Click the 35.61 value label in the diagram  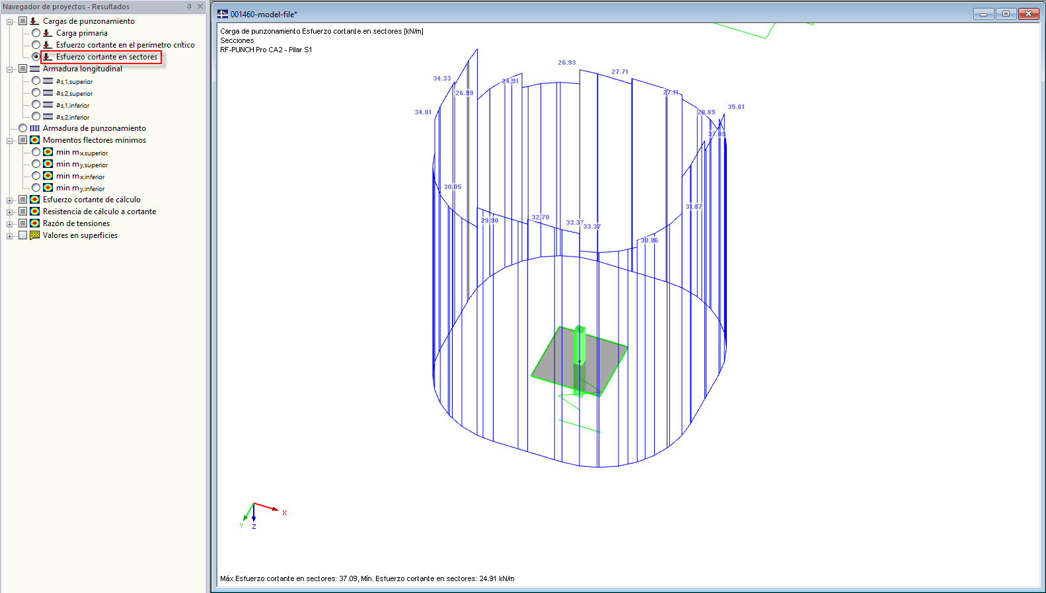pyautogui.click(x=736, y=107)
